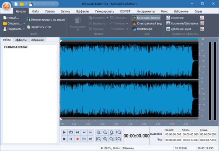Click the Копировать button
The height and width of the screenshot is (151, 219).
(x=78, y=24)
